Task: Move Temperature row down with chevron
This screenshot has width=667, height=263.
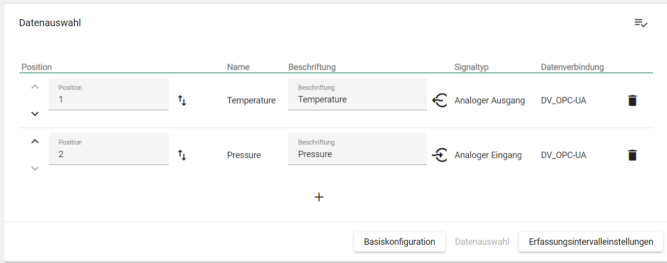Action: (34, 114)
